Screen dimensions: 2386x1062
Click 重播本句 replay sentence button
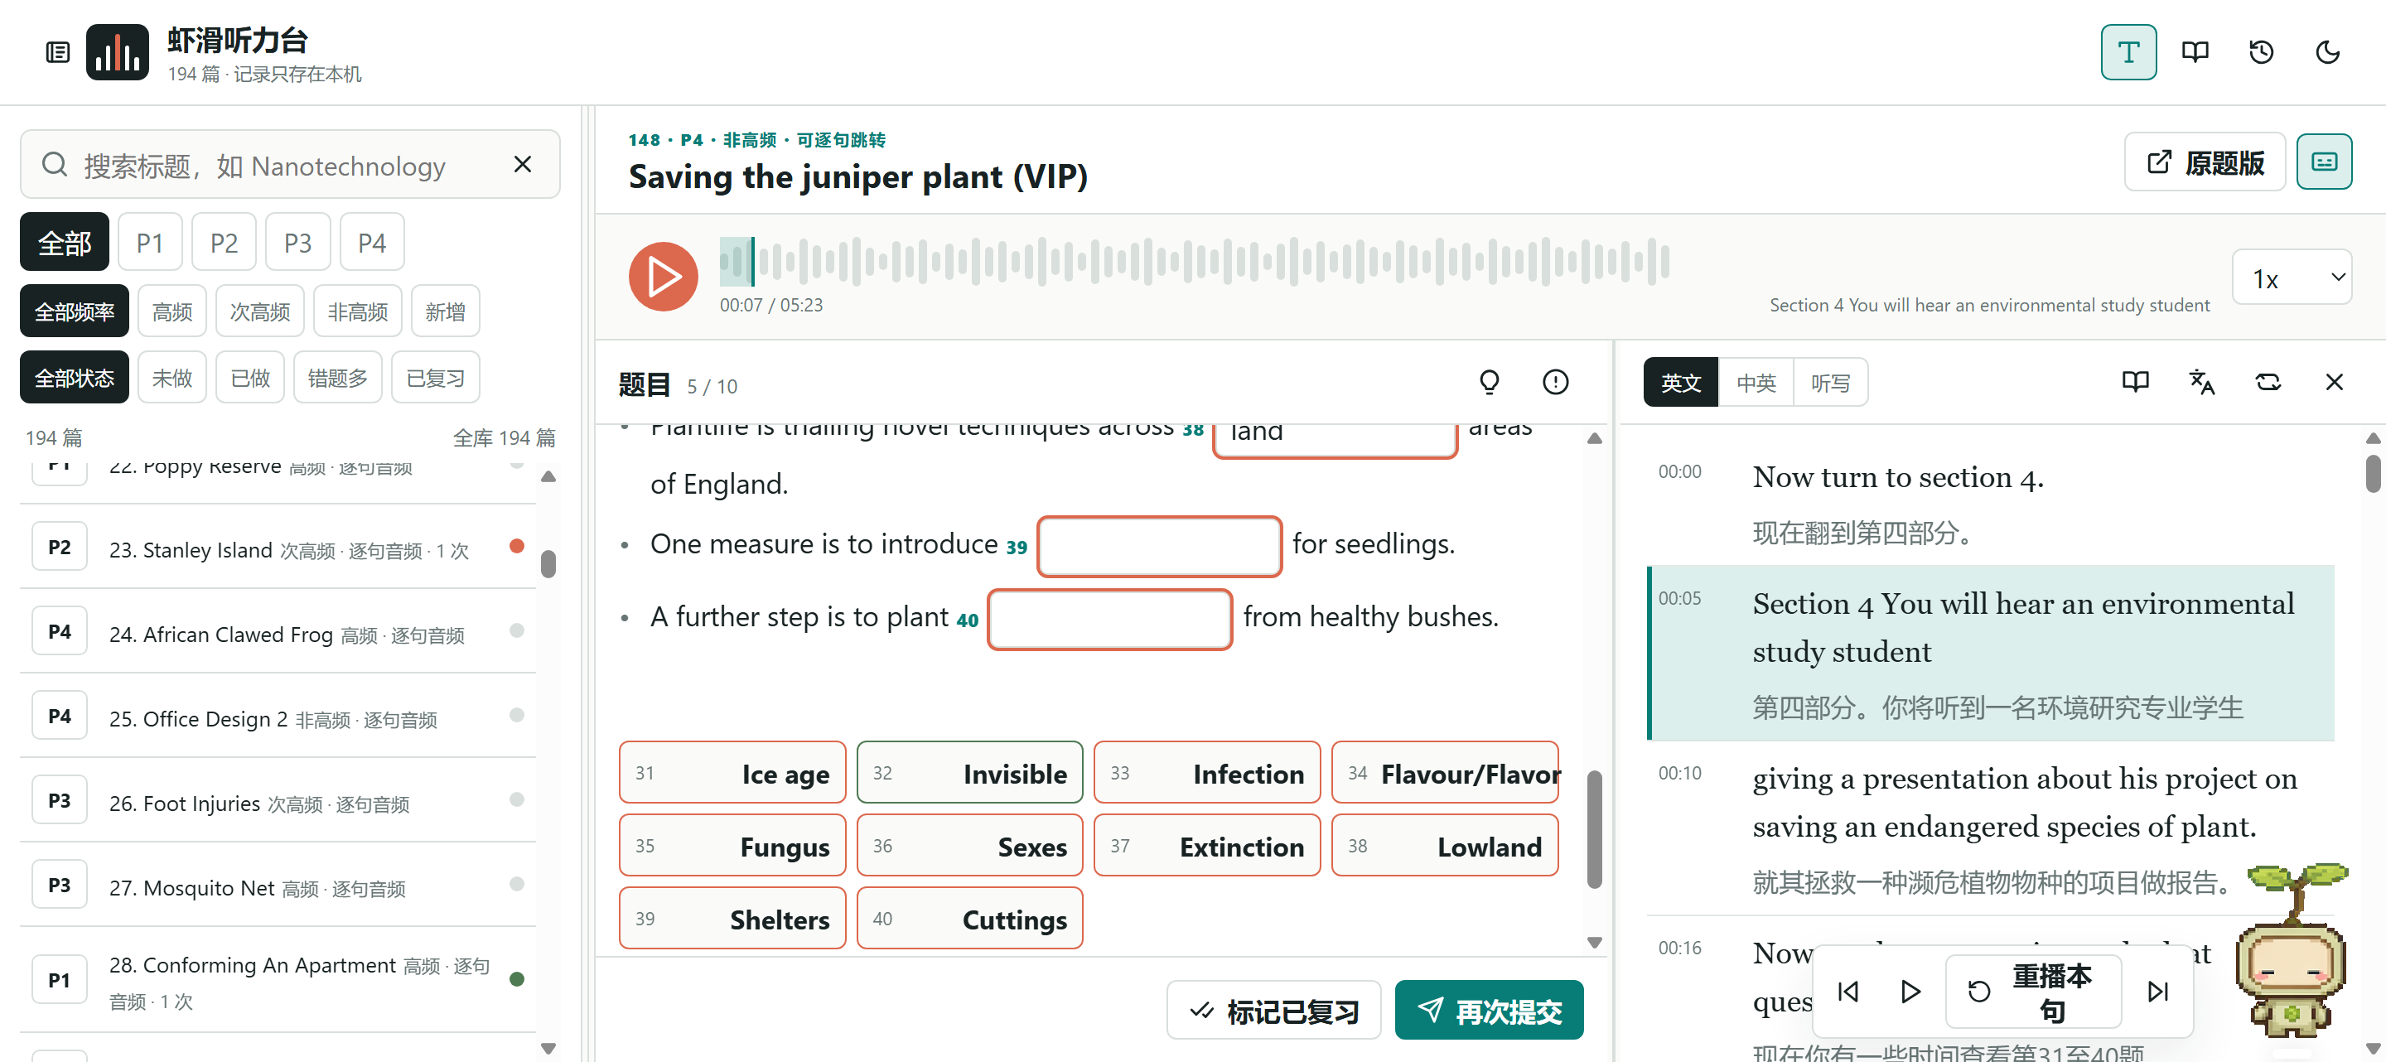click(x=2032, y=992)
